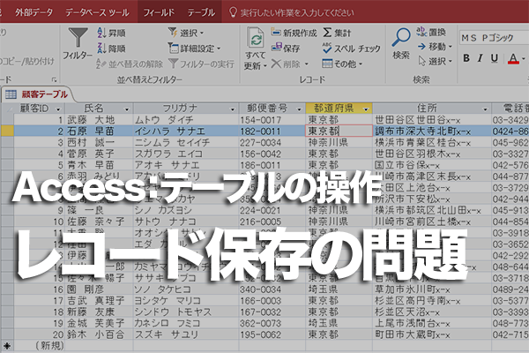The width and height of the screenshot is (529, 353).
Task: Open the 検索 magnifier search tool
Action: [x=401, y=37]
